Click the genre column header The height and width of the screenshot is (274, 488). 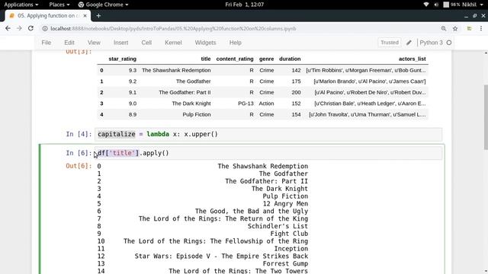point(266,59)
